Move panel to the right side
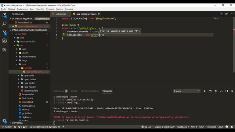Viewport: 235px width, 132px height. 227,91
